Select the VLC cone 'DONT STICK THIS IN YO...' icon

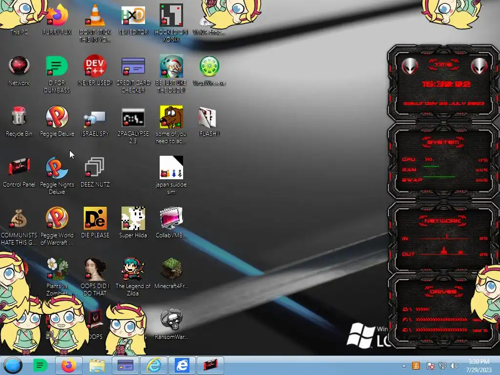pyautogui.click(x=95, y=23)
